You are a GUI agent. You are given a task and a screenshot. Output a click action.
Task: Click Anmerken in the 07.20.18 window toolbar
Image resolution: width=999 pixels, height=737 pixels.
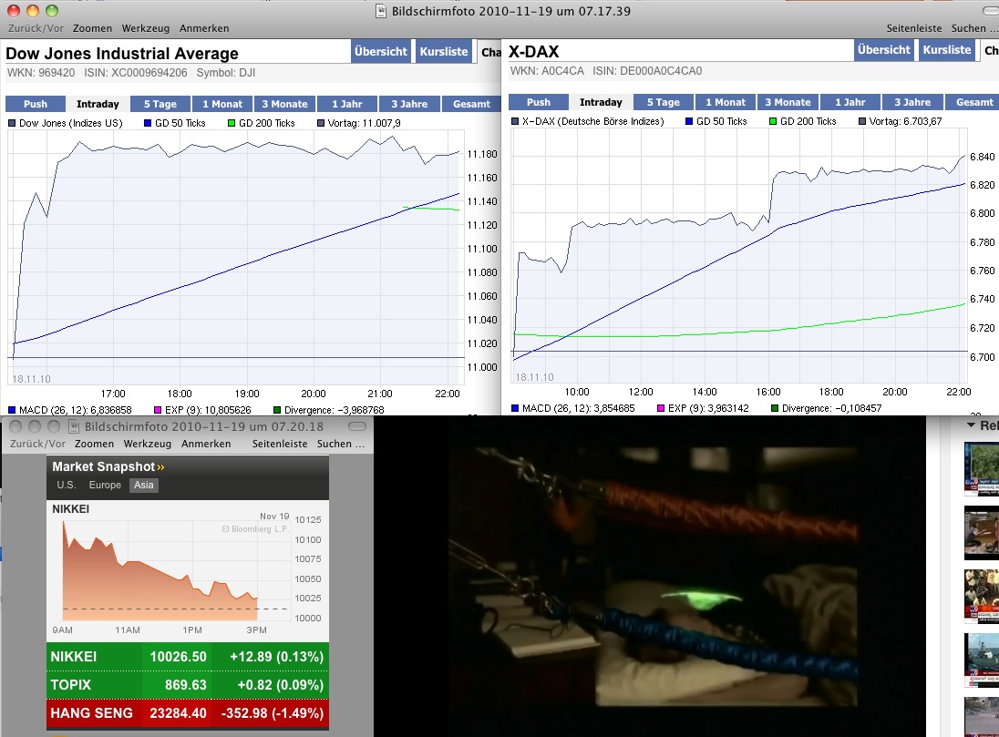(206, 444)
